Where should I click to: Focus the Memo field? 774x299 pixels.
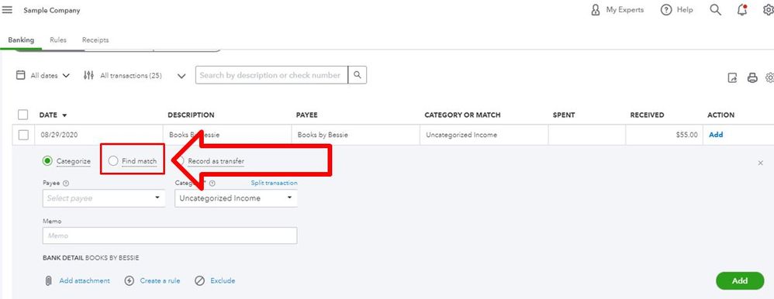[x=170, y=235]
